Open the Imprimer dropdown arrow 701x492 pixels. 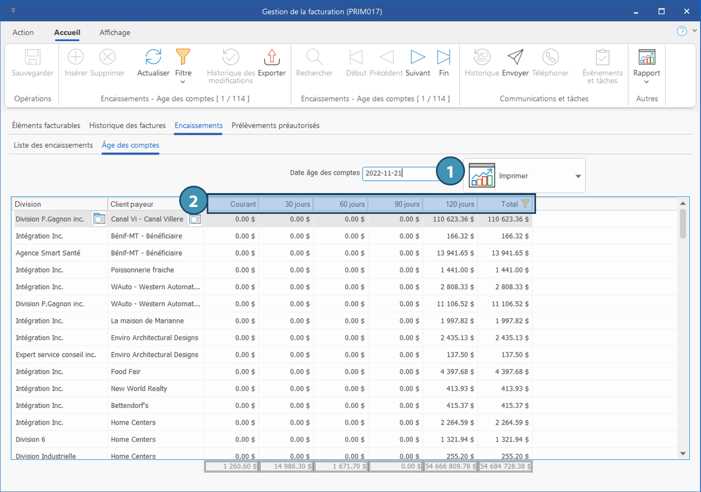pos(578,176)
